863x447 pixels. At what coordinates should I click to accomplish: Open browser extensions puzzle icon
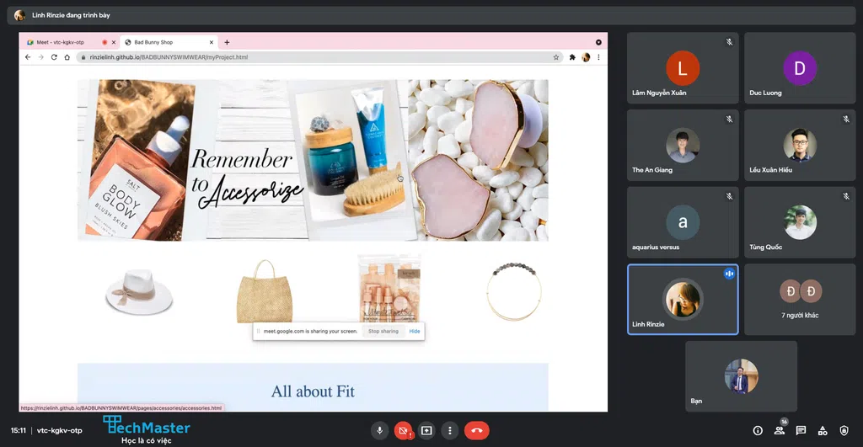(x=572, y=57)
